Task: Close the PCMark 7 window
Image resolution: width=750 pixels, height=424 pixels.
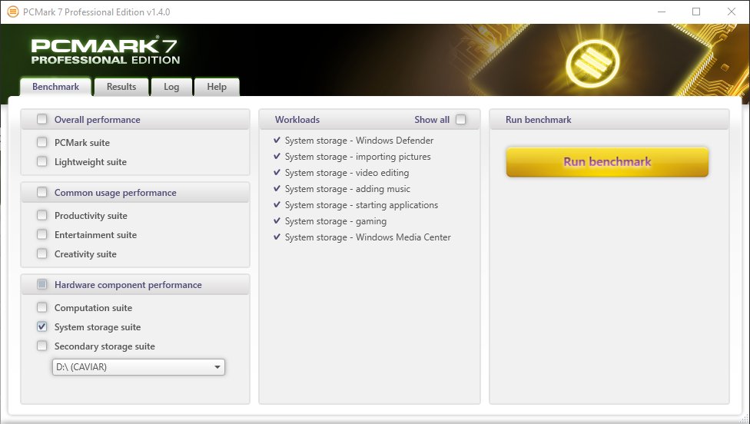Action: point(732,12)
